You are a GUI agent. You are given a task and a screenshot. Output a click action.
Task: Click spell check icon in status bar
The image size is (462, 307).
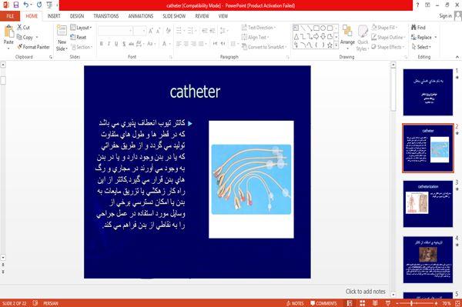coord(35,303)
